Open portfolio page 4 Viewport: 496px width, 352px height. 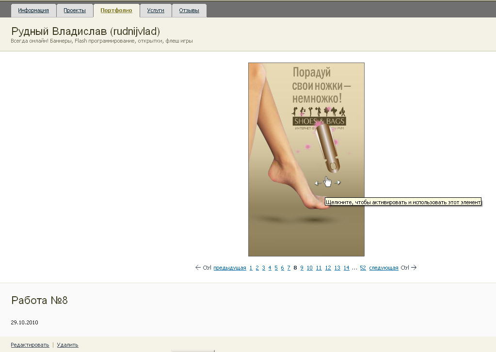270,268
